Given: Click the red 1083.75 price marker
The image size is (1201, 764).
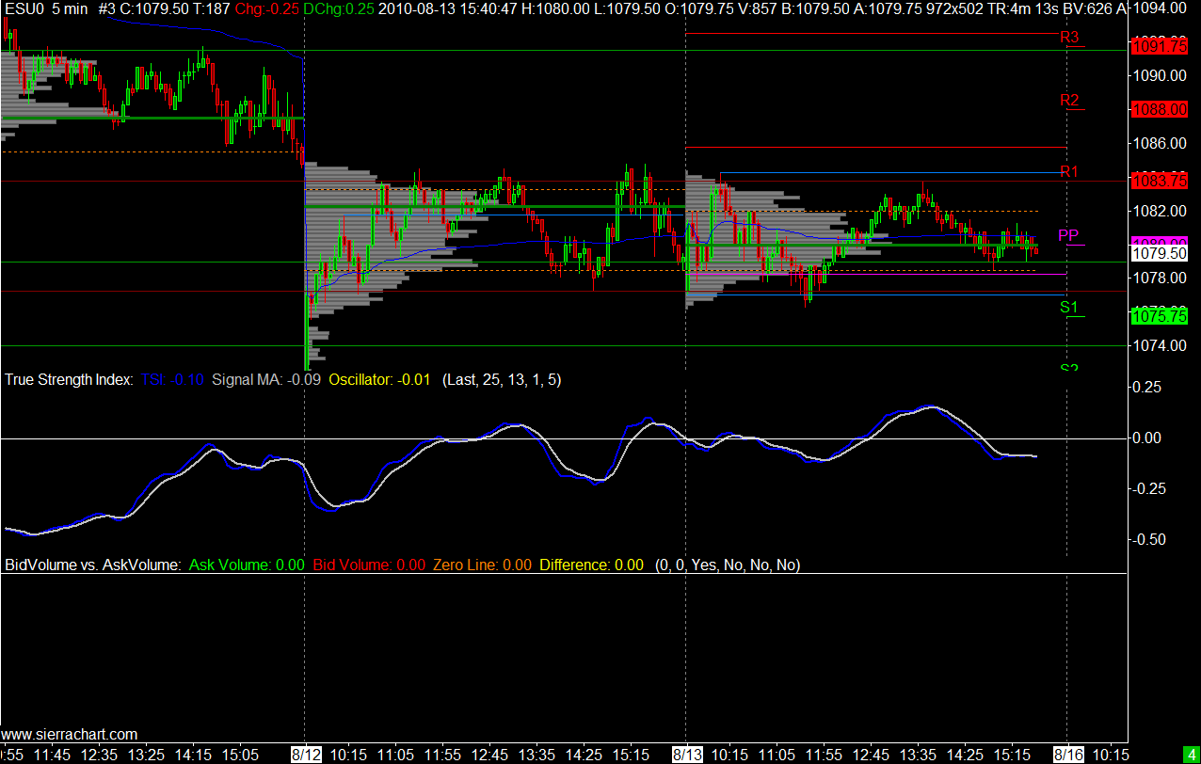Looking at the screenshot, I should pyautogui.click(x=1161, y=181).
